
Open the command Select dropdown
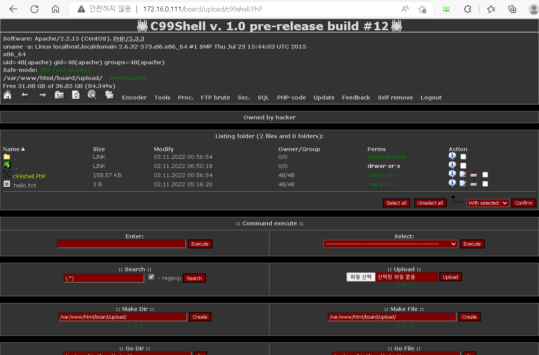[x=390, y=244]
